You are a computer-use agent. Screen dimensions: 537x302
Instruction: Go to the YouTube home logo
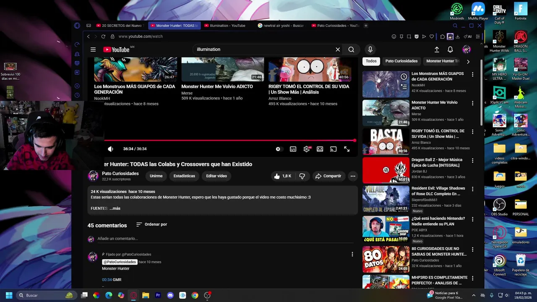pos(116,49)
